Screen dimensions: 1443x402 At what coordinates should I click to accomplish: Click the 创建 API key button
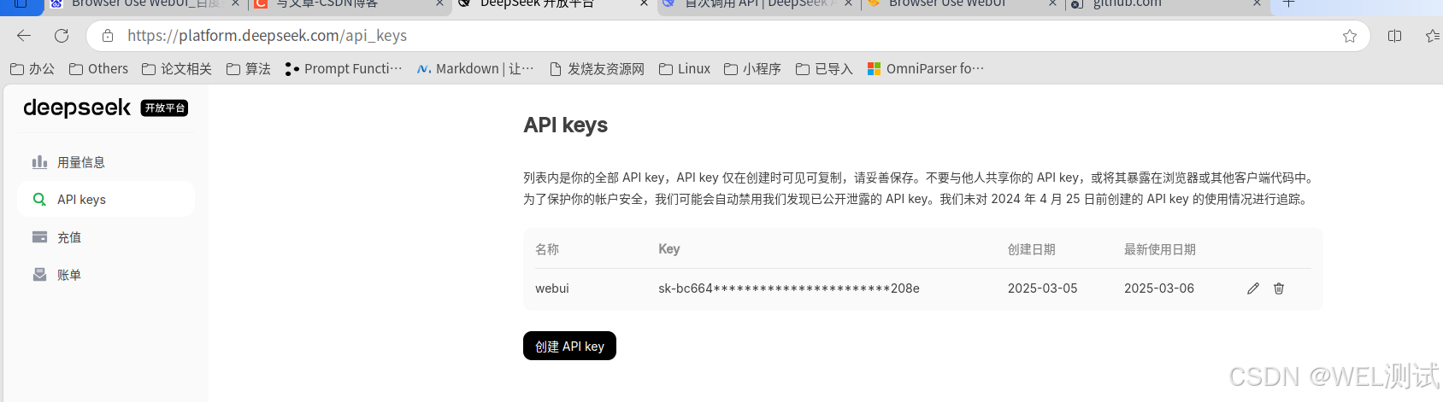[569, 346]
